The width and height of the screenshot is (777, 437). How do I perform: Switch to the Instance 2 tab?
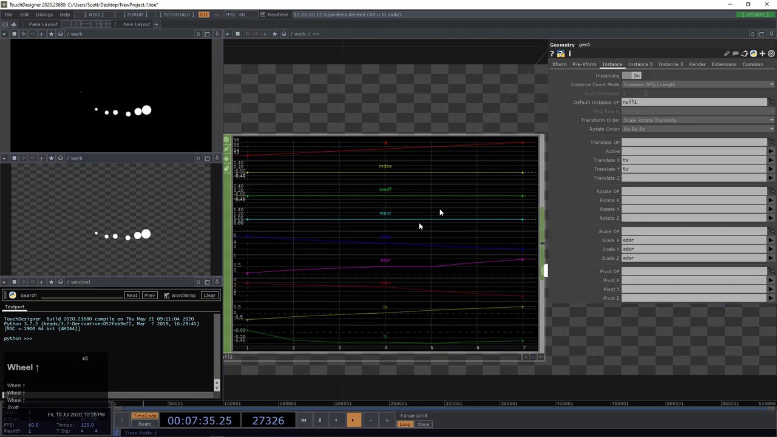[x=640, y=64]
